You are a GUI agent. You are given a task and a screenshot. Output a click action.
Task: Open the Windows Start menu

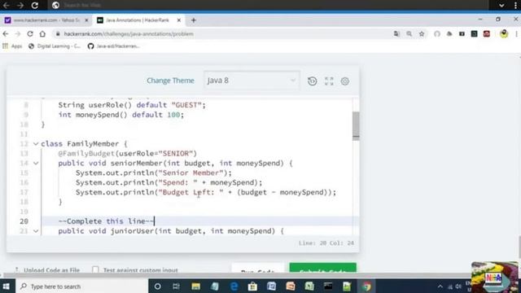click(x=7, y=286)
